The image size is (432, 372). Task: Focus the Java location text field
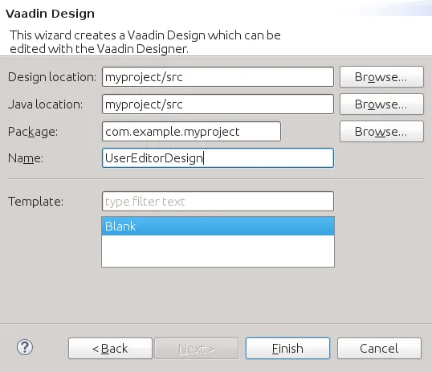[218, 104]
